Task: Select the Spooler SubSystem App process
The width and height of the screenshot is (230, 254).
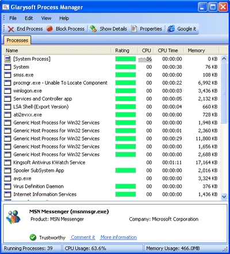Action: 111,171
